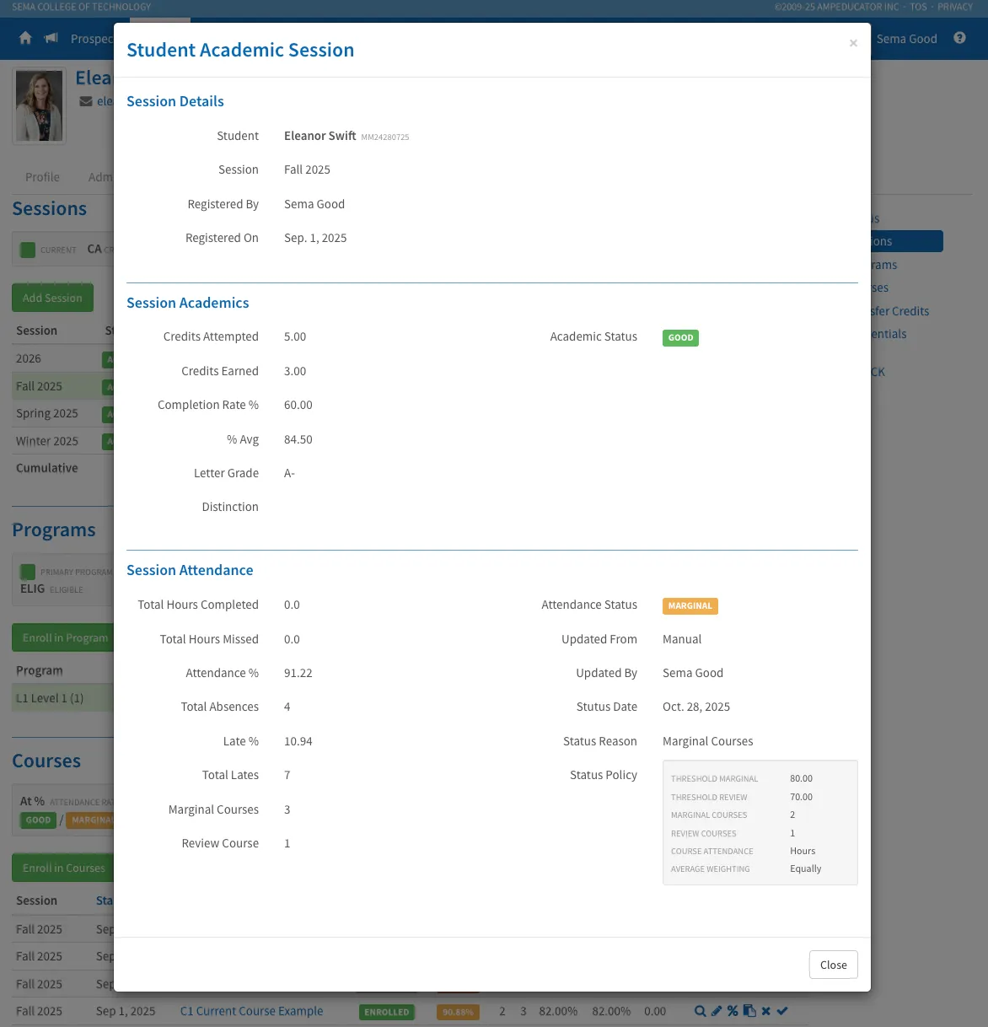This screenshot has width=988, height=1027.
Task: Switch to the Profile tab
Action: [42, 177]
